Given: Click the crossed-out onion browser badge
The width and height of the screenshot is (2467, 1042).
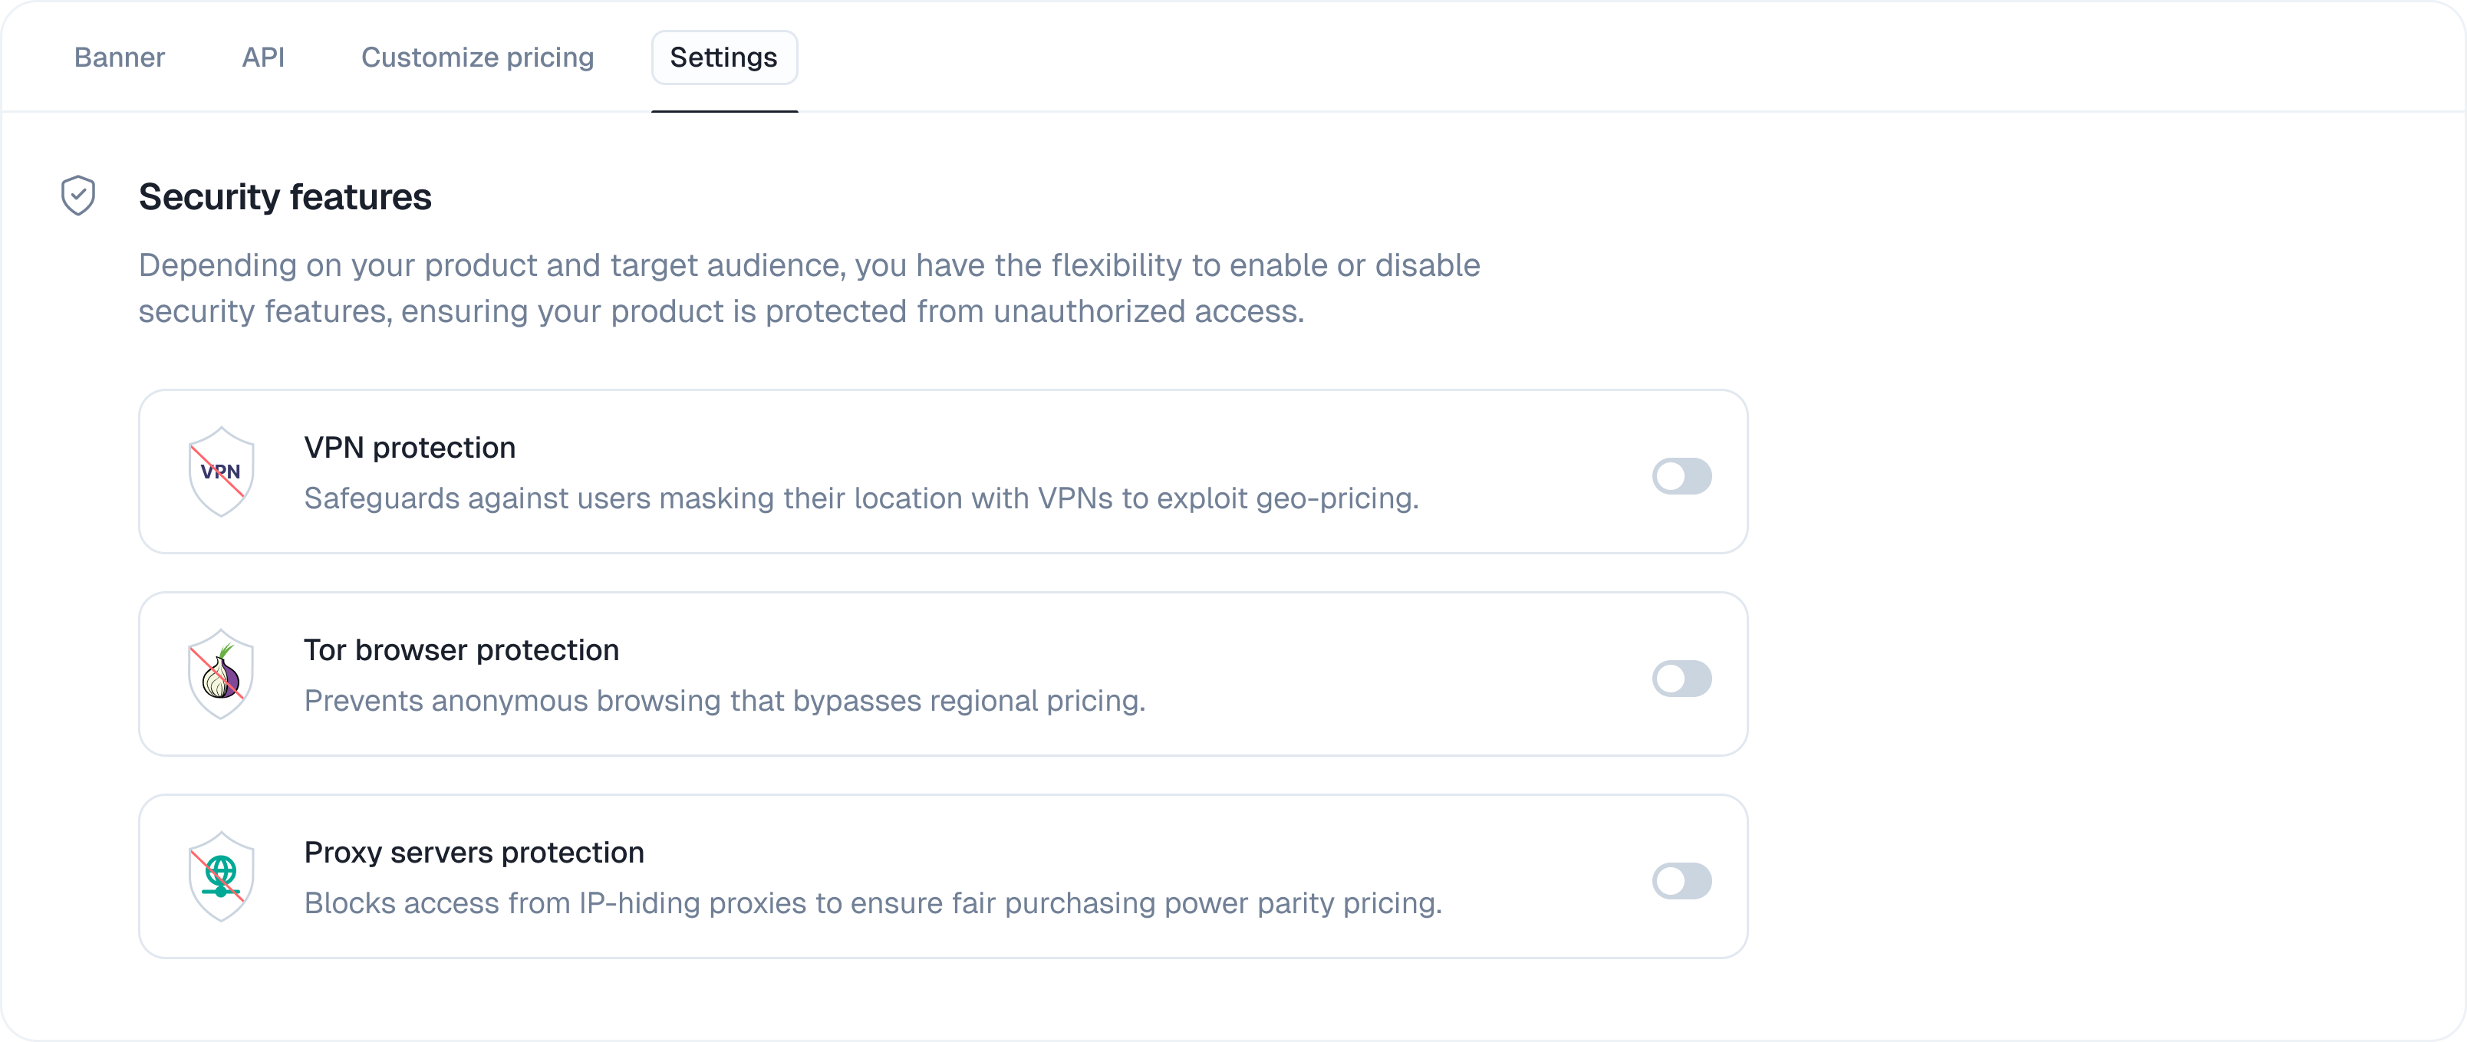Looking at the screenshot, I should coord(220,674).
